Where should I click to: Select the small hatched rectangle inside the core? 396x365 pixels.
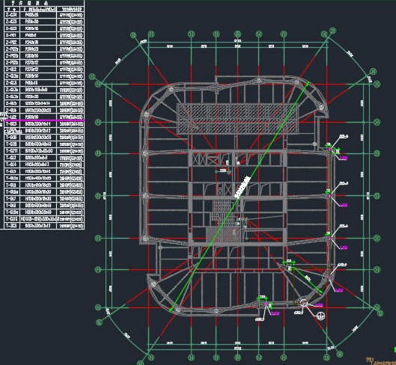[x=223, y=235]
